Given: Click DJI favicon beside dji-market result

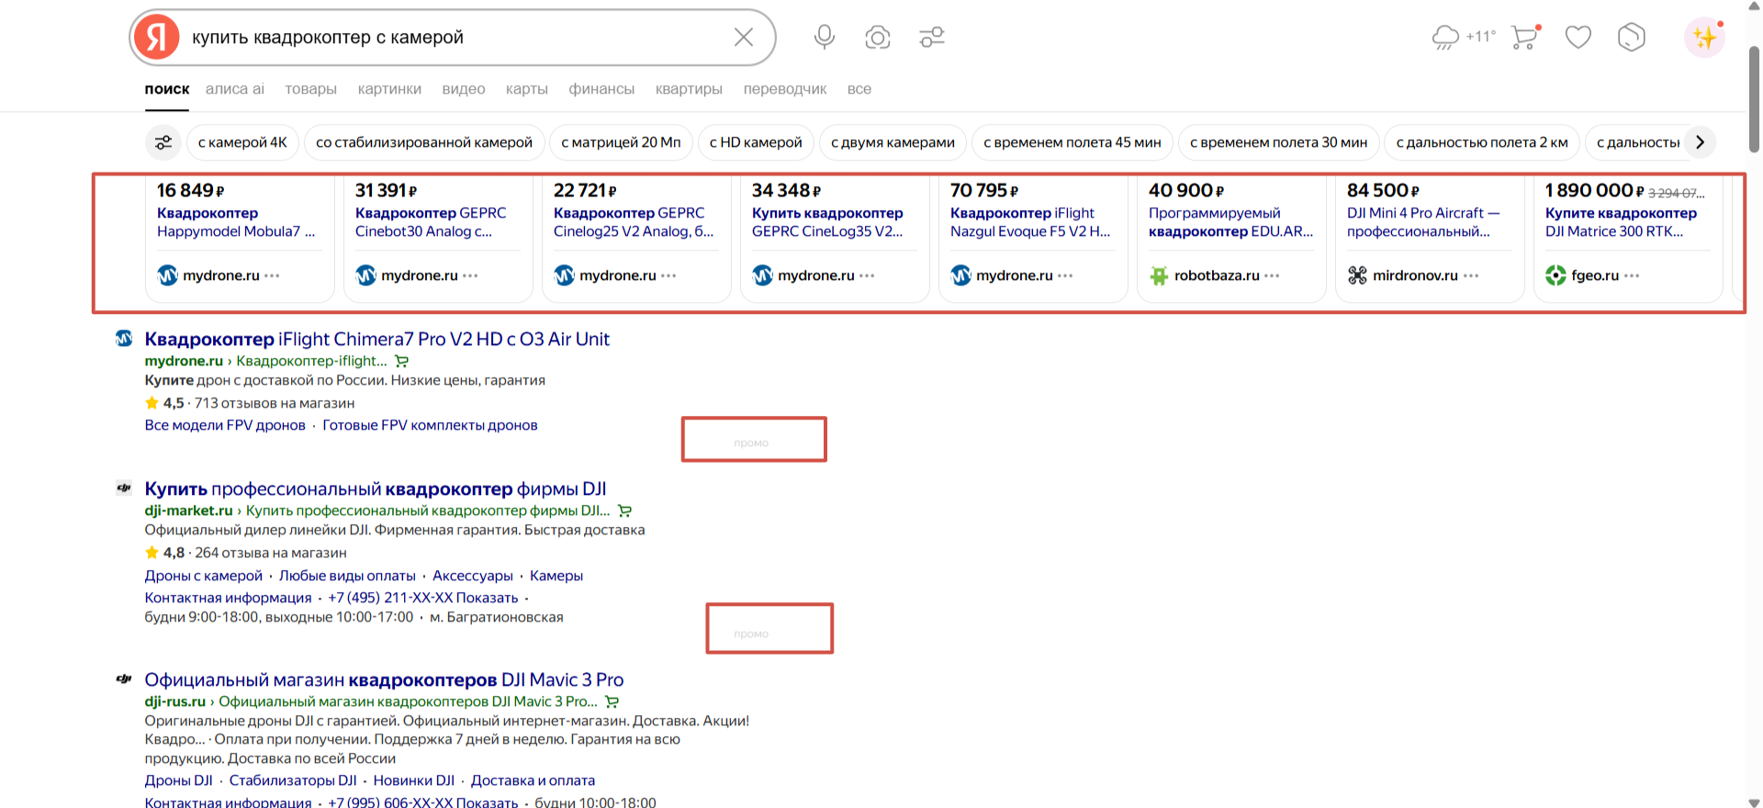Looking at the screenshot, I should pyautogui.click(x=124, y=488).
